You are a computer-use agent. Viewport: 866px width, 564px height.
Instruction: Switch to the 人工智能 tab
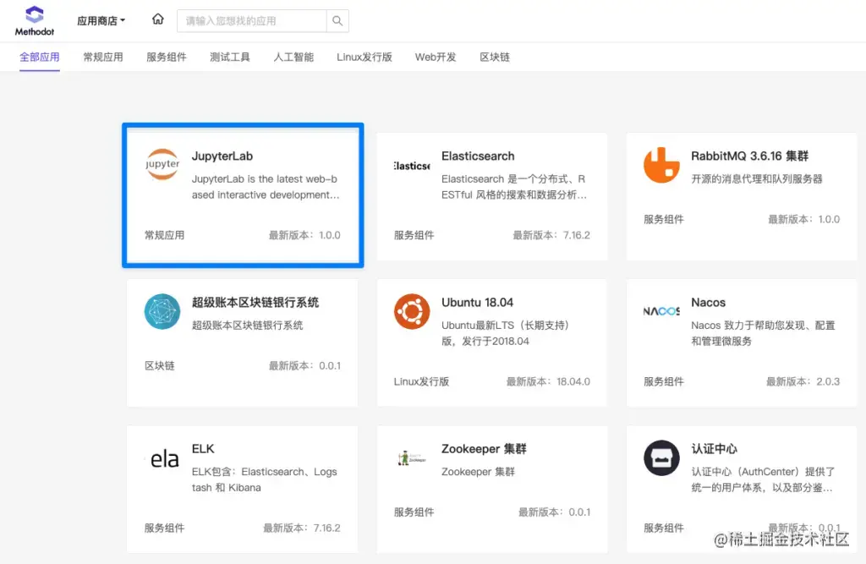[x=293, y=57]
